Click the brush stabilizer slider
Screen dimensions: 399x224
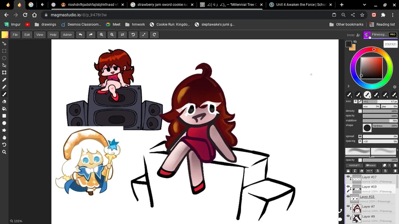(x=379, y=120)
